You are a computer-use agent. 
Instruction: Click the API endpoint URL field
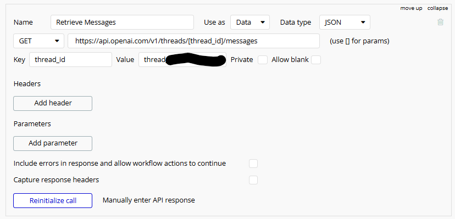point(193,41)
